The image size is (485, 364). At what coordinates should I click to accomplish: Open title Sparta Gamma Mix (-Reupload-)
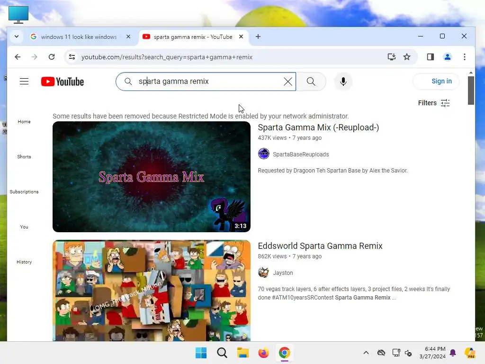[x=318, y=127]
